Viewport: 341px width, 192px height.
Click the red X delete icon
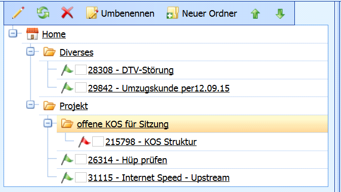tap(67, 13)
